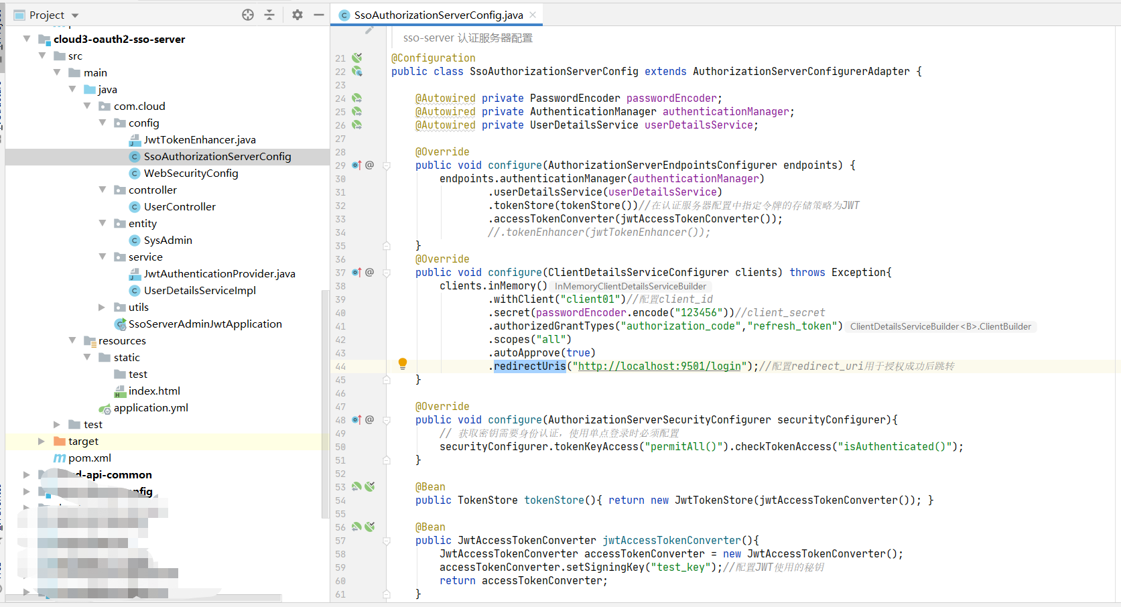Click the Spring bean gutter icon on line 21
This screenshot has height=607, width=1121.
pos(357,58)
